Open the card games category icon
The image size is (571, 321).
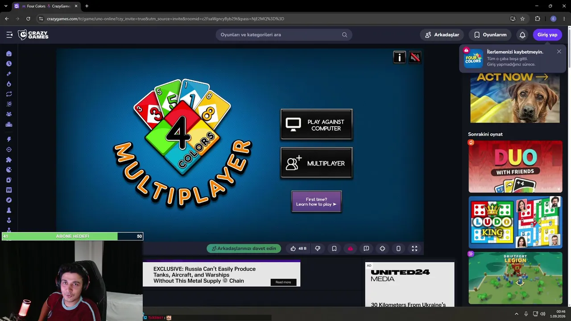[9, 180]
